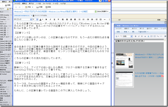Click the first blog screenshot thumbnail in Live Writer
The width and height of the screenshot is (168, 107).
point(125,61)
